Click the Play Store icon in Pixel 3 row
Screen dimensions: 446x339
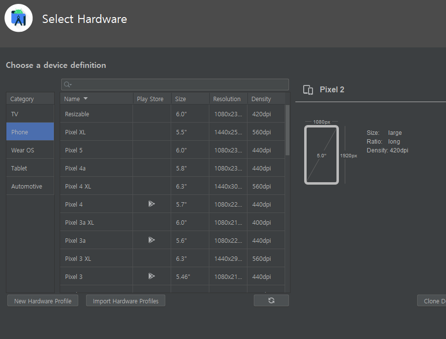click(x=152, y=276)
